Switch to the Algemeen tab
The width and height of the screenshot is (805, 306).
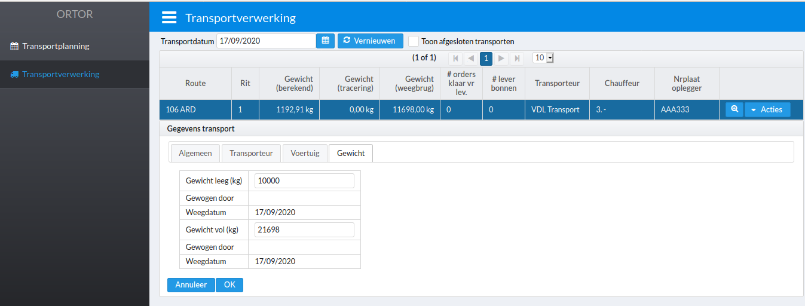(195, 153)
